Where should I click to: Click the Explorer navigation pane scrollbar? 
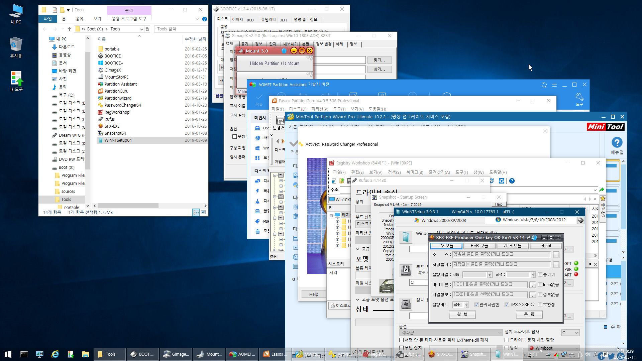coord(88,110)
